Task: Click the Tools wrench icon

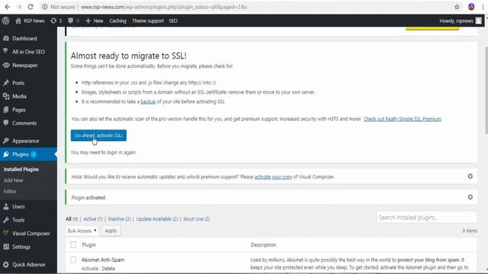Action: pos(6,220)
